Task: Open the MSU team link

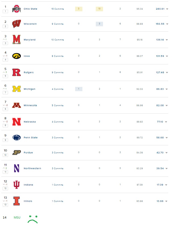Action: pyautogui.click(x=17, y=217)
